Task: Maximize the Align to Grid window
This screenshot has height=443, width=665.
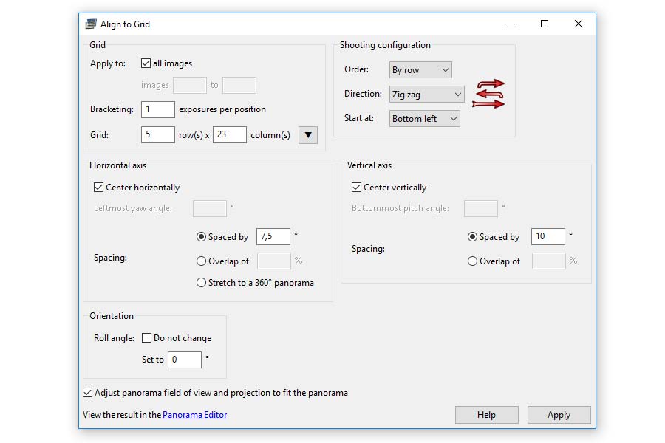Action: [x=545, y=24]
